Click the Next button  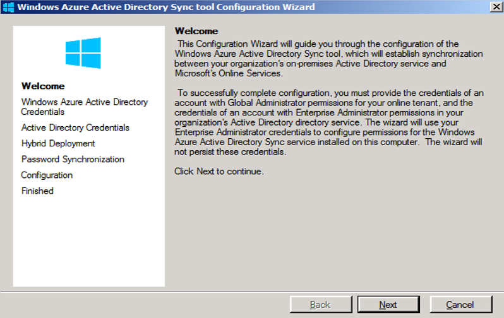coord(388,305)
